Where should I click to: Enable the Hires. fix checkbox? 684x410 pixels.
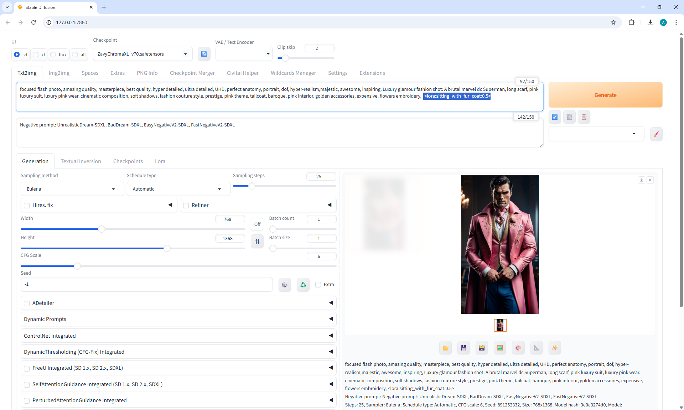point(27,205)
